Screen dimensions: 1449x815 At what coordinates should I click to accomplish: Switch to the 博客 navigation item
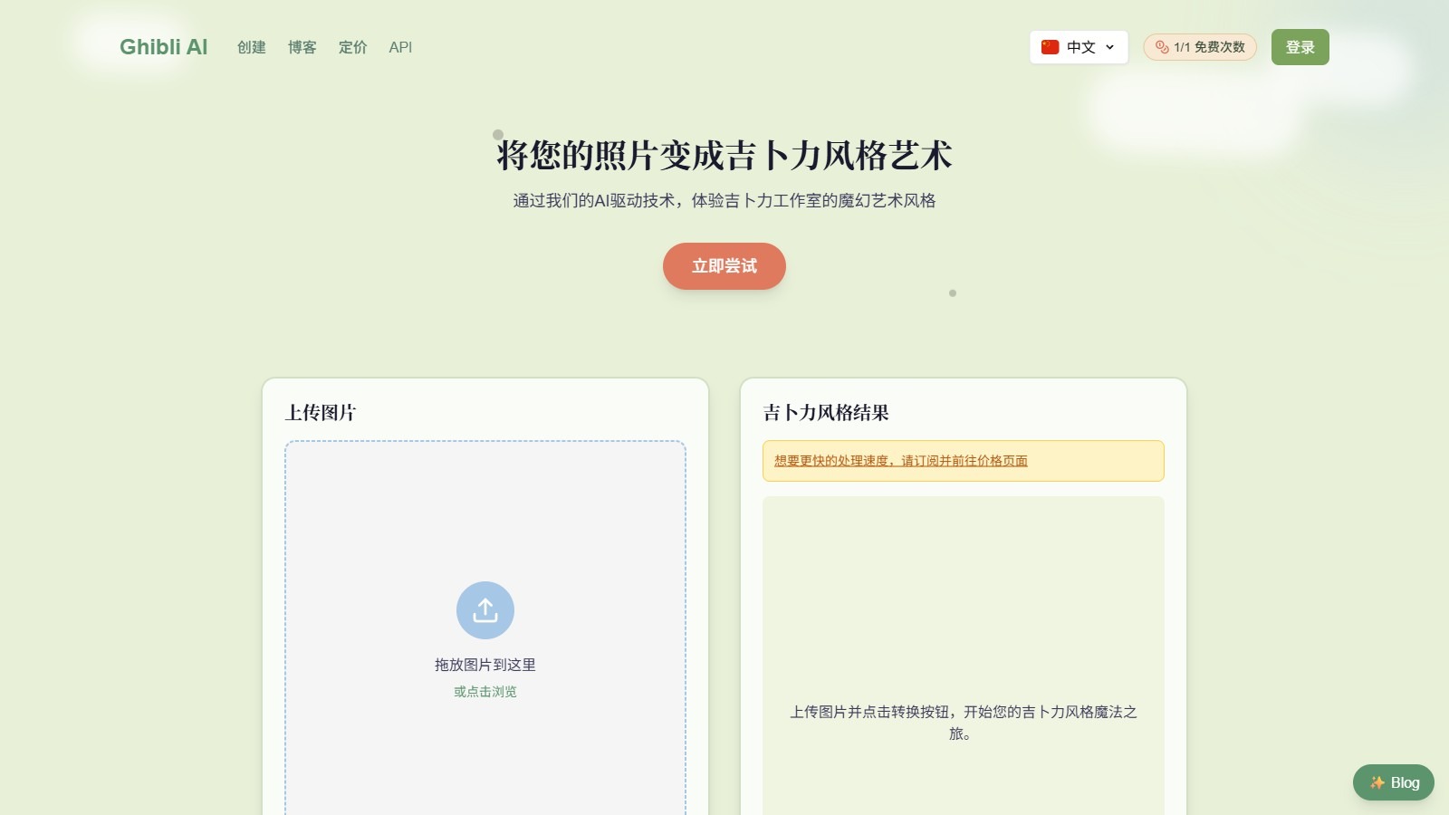pos(302,47)
